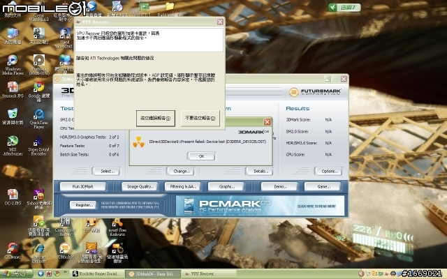Open the CCleaner desktop shortcut
447x279 pixels.
tap(13, 251)
